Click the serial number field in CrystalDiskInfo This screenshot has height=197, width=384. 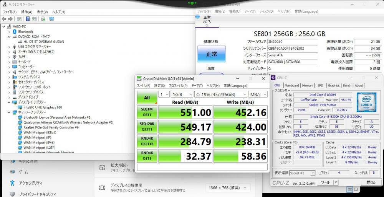coord(292,48)
